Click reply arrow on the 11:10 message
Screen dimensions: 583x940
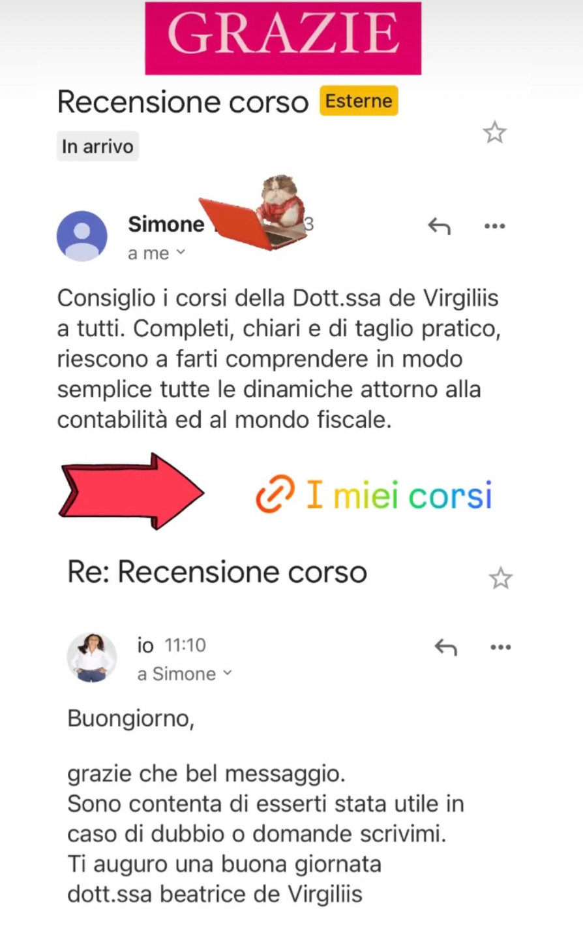pos(445,647)
